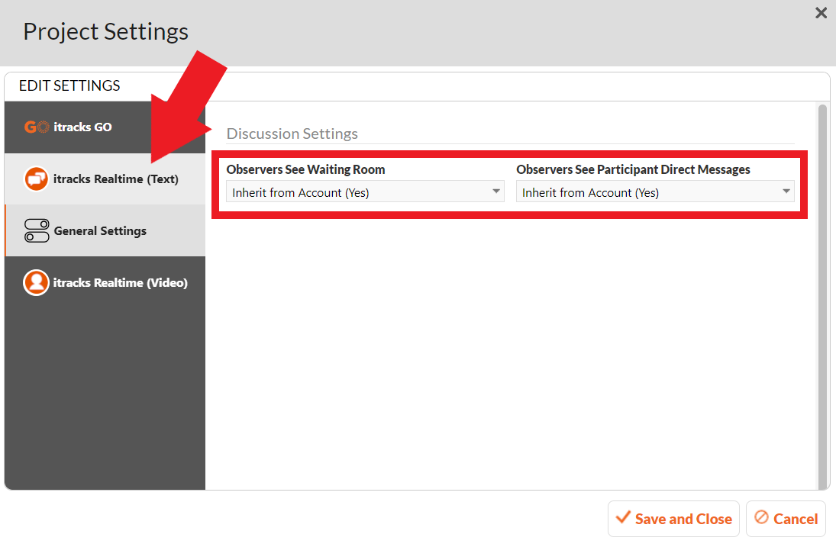Click the settings panel vertical scrollbar

pos(822,295)
